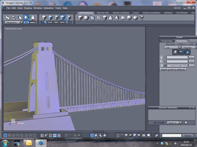The width and height of the screenshot is (197, 147).
Task: Click the eye view icon in bottom bar
Action: tap(79, 135)
